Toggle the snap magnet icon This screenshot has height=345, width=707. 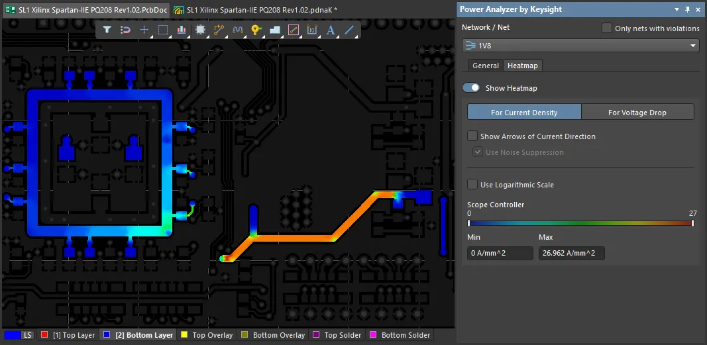125,30
